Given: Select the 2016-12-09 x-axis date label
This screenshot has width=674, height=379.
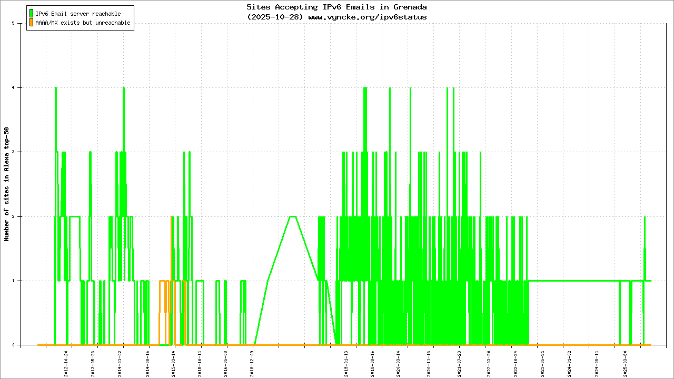Looking at the screenshot, I should (x=252, y=361).
